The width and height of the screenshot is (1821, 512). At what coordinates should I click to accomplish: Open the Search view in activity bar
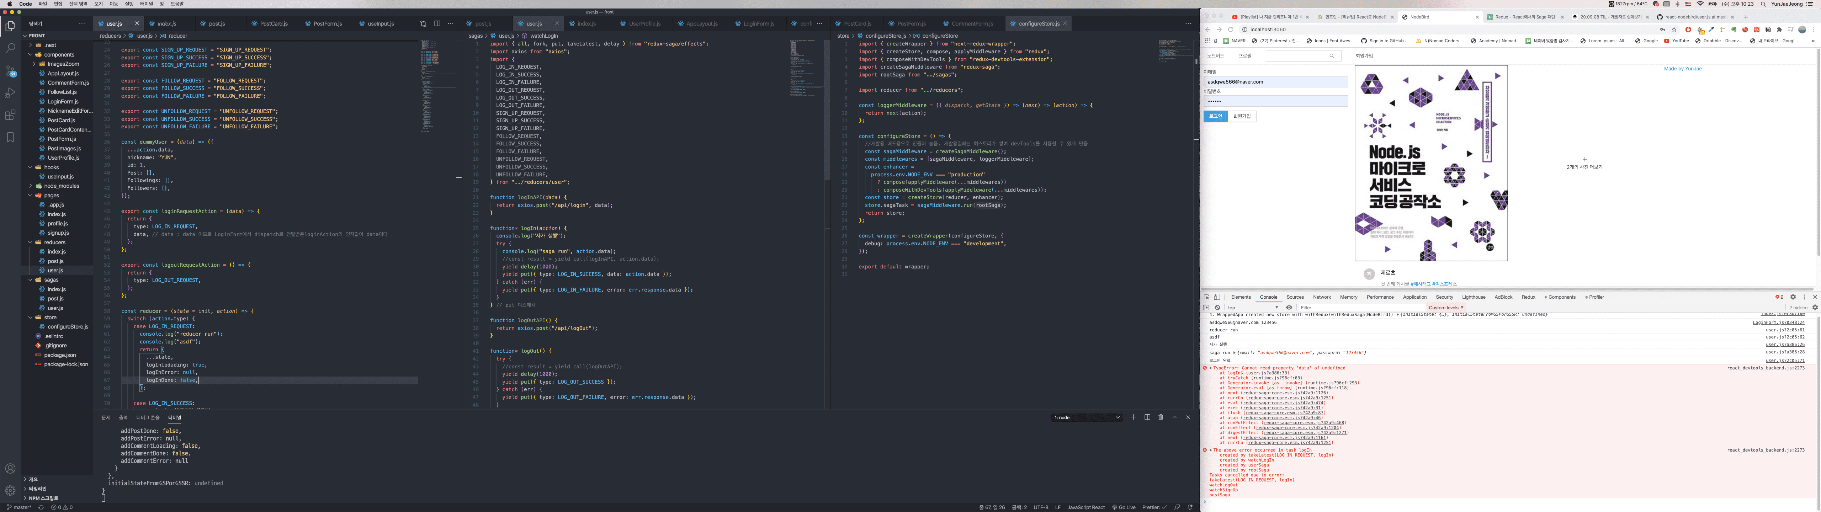(x=10, y=48)
